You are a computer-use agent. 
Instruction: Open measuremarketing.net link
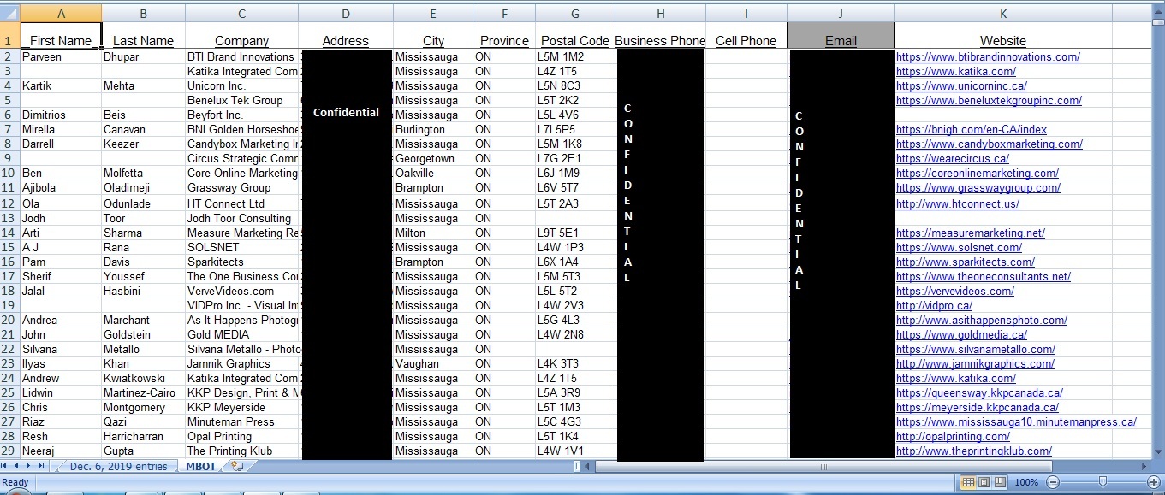(971, 233)
